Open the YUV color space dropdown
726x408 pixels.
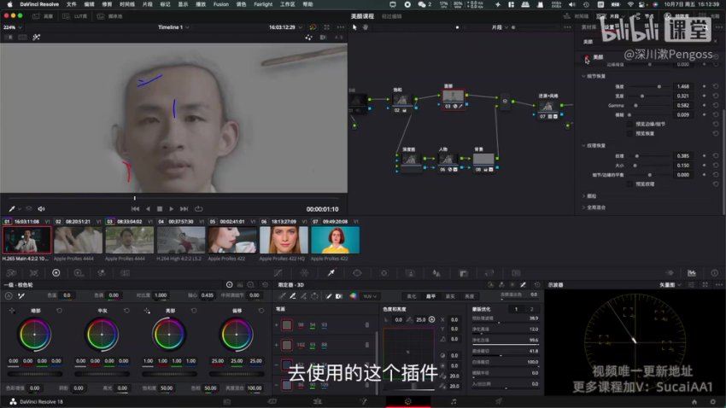(x=370, y=296)
